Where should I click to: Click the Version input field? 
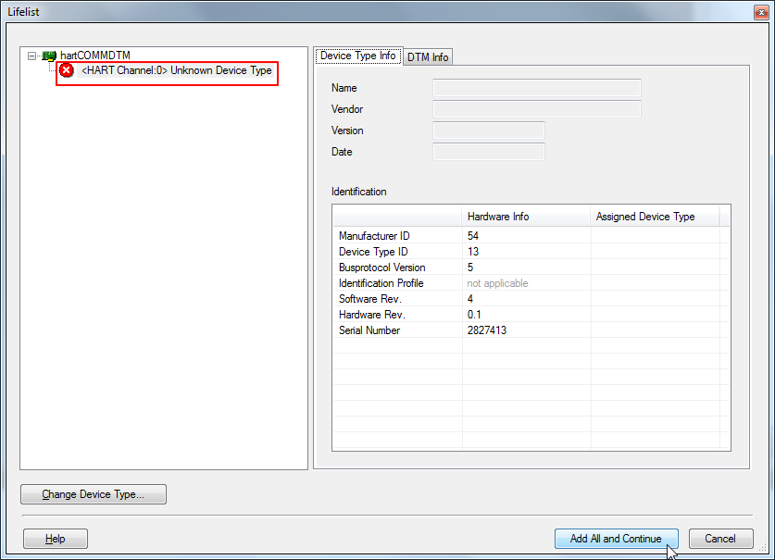(489, 131)
